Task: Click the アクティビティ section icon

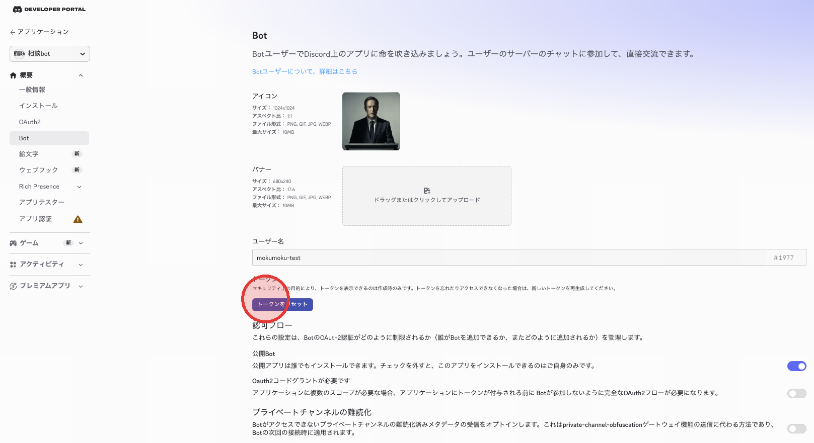Action: point(13,264)
